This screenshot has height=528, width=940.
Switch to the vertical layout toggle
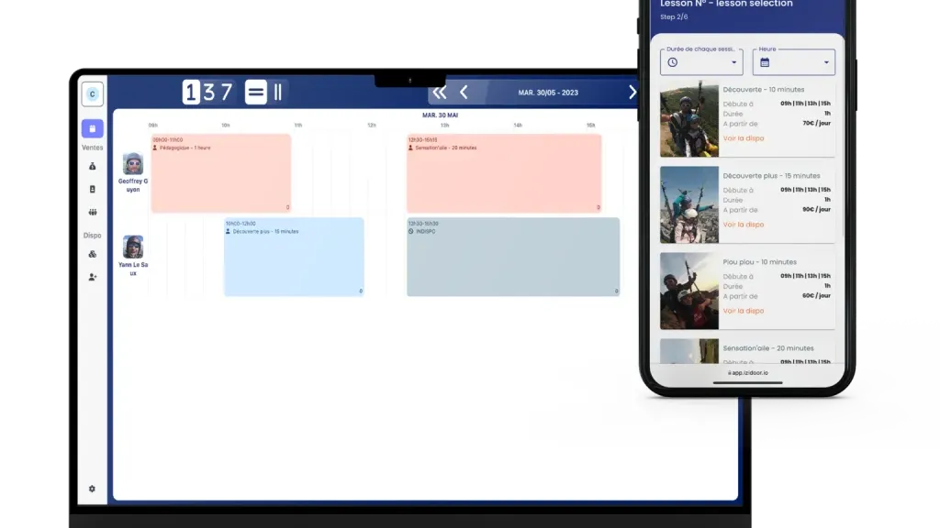click(x=277, y=92)
